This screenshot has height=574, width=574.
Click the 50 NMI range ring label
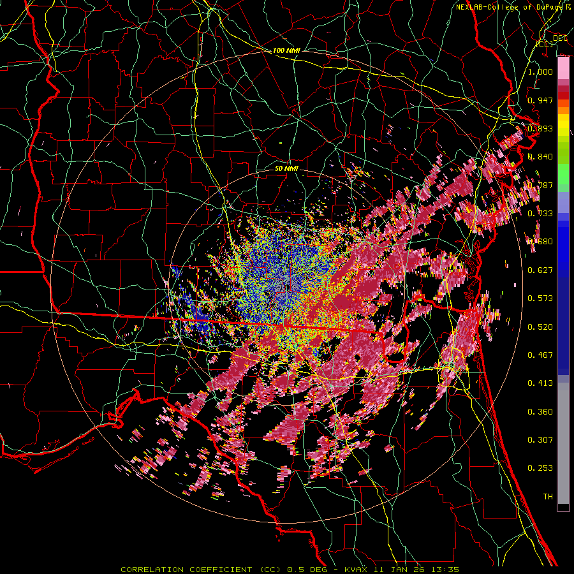pos(286,168)
